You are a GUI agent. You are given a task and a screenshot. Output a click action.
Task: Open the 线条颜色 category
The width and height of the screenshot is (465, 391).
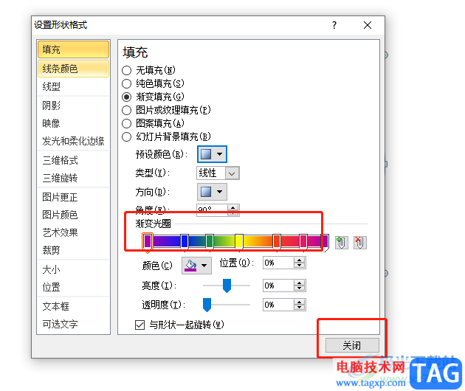(73, 69)
